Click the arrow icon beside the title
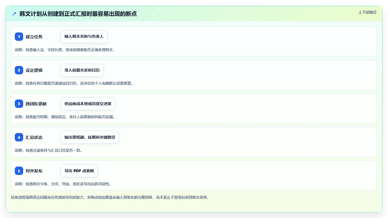388x218 pixels. [14, 14]
